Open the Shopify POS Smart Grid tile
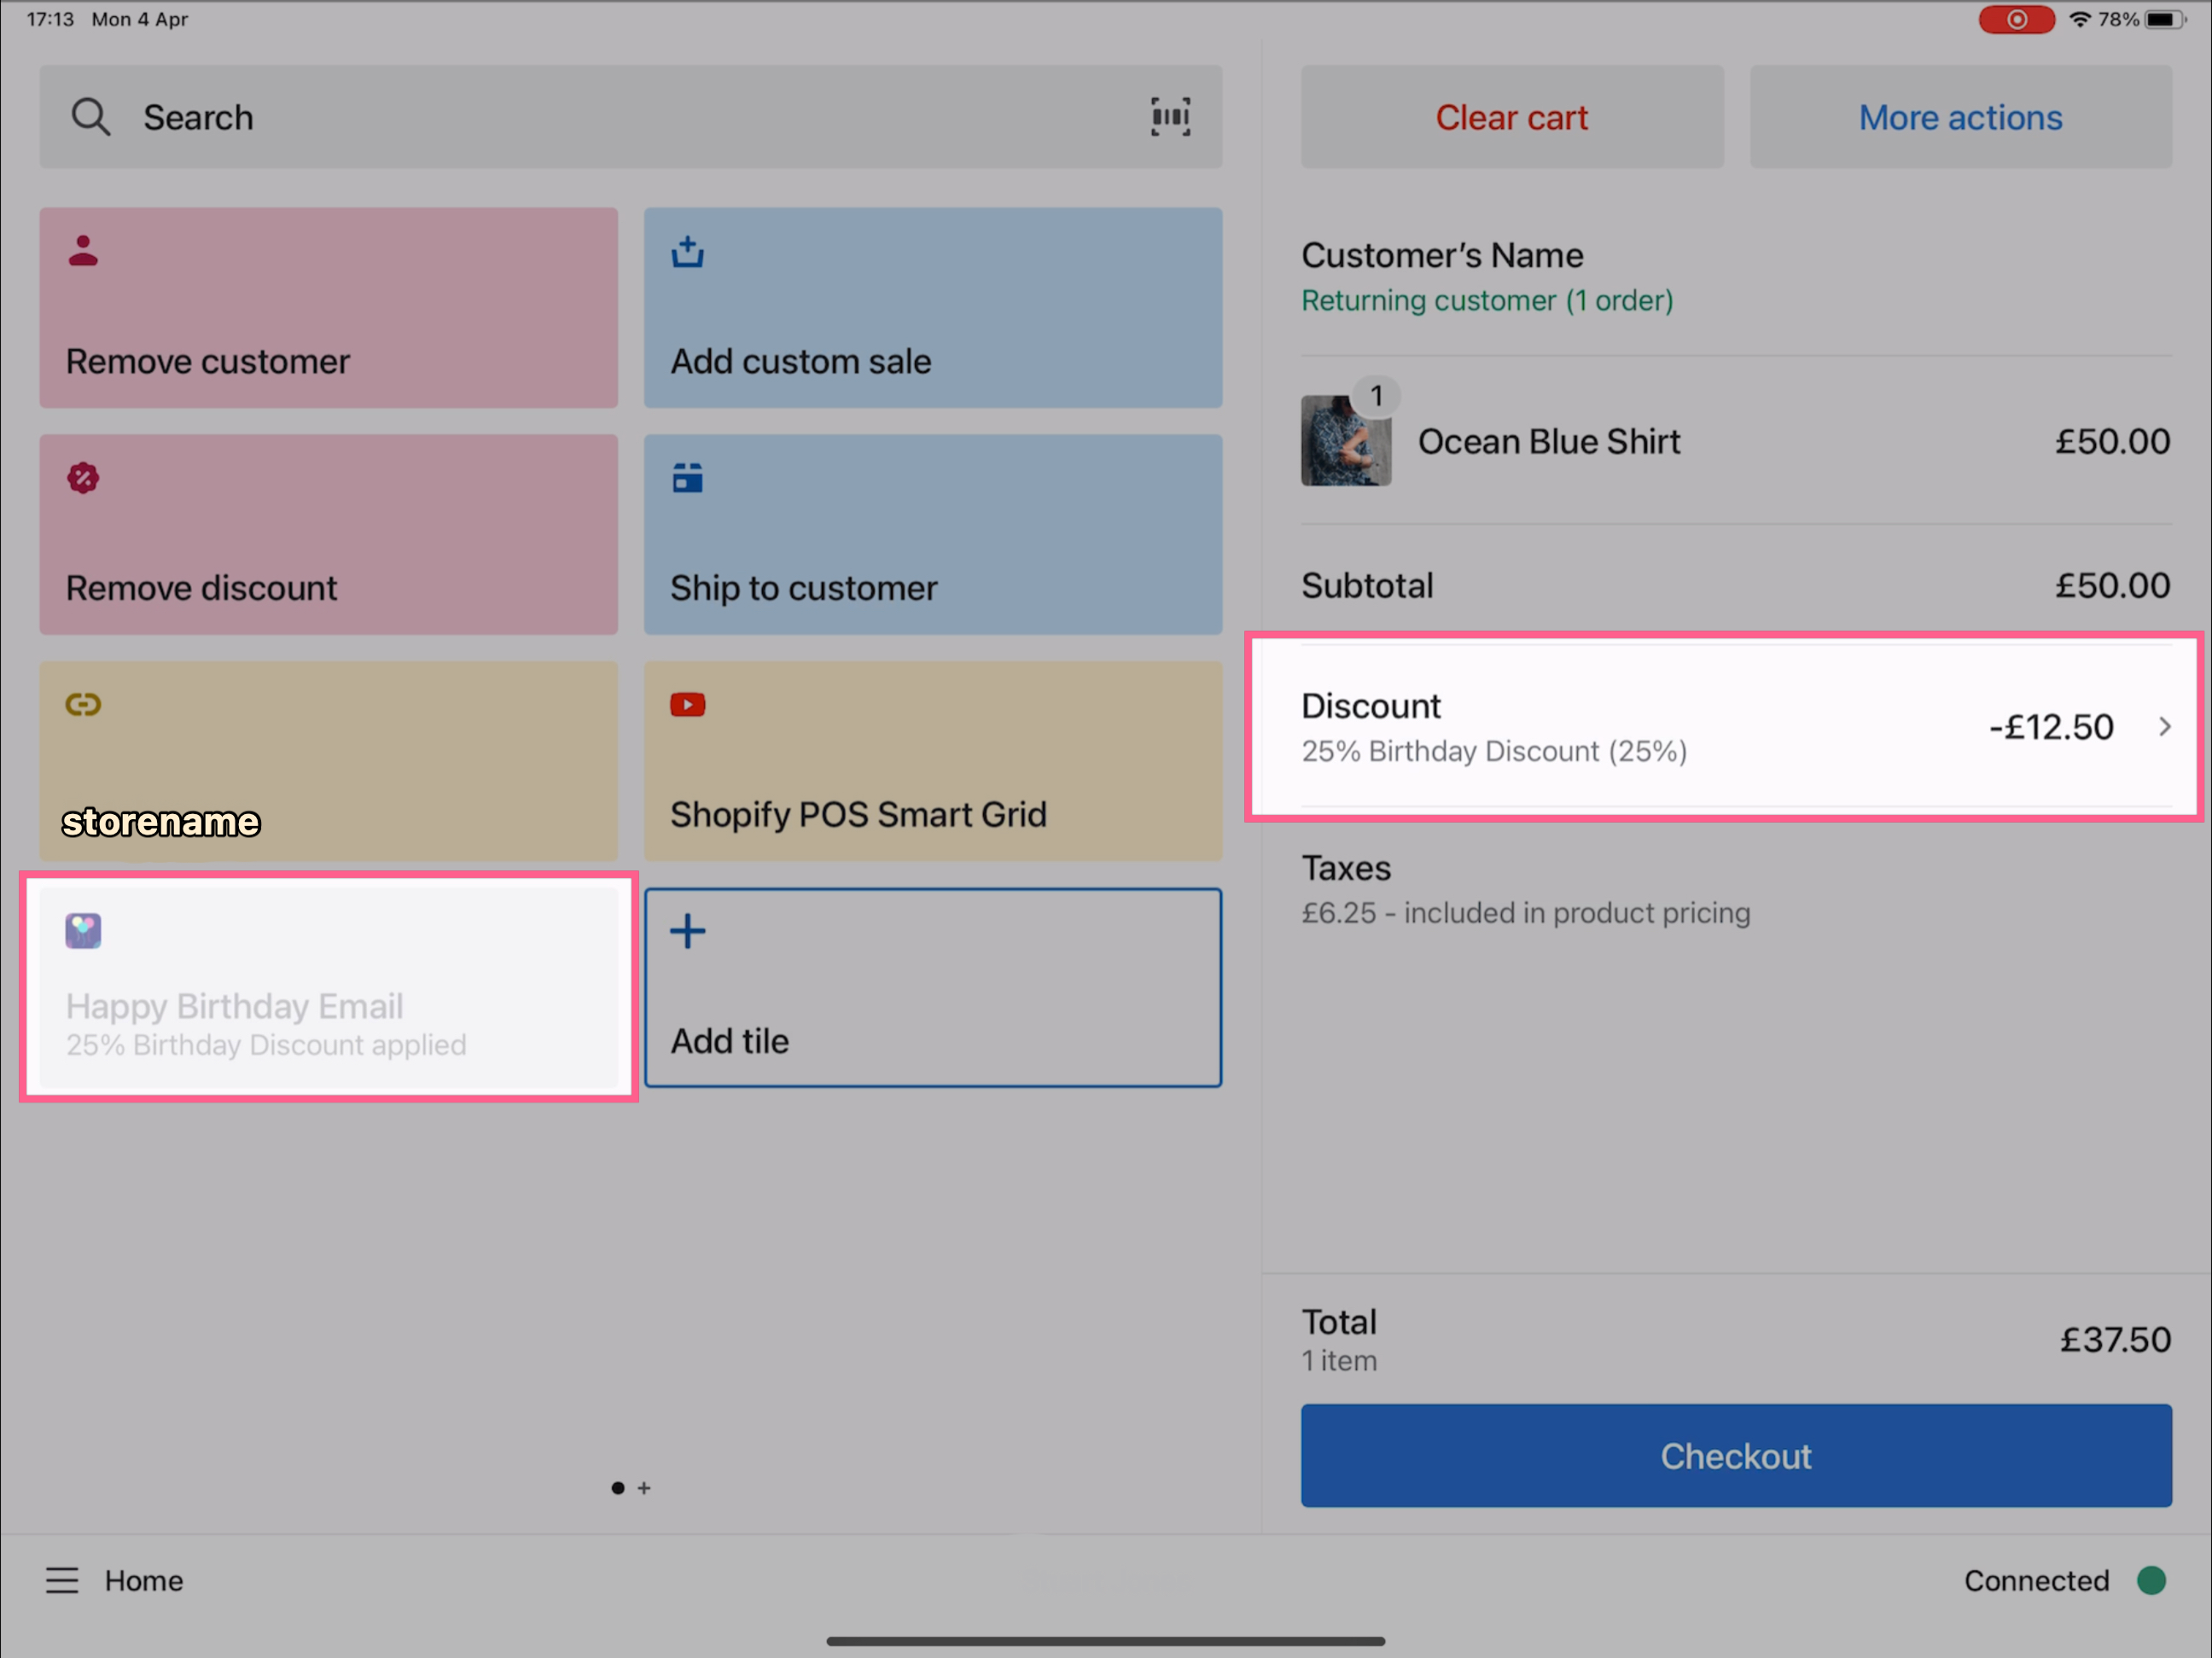This screenshot has width=2212, height=1658. (932, 760)
